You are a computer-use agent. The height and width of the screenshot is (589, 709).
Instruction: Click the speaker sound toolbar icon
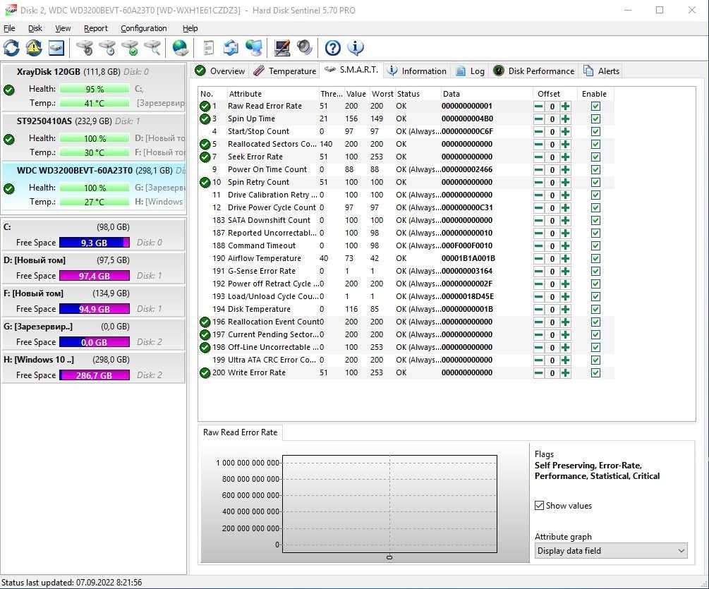click(305, 48)
